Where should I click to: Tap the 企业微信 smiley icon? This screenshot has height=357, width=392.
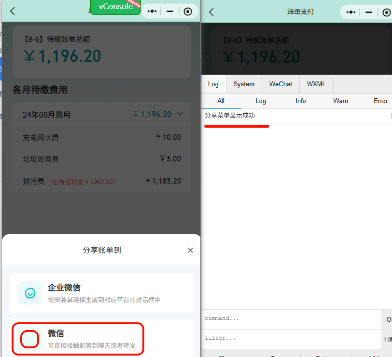30,293
